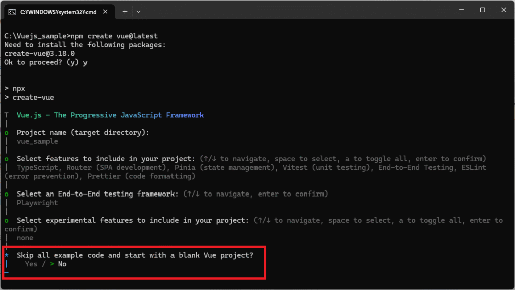This screenshot has height=290, width=515.
Task: Choose "No" for the blank Vue project prompt
Action: (x=62, y=264)
